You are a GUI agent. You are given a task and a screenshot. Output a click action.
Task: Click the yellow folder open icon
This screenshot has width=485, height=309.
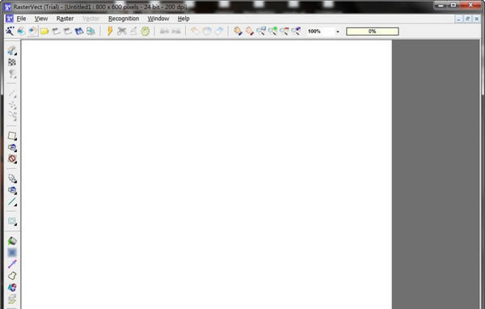(x=44, y=31)
